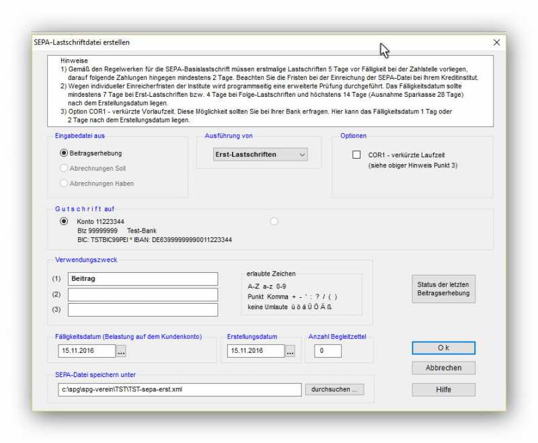Select the Konto 11223344 radio button
538x443 pixels.
[x=65, y=221]
